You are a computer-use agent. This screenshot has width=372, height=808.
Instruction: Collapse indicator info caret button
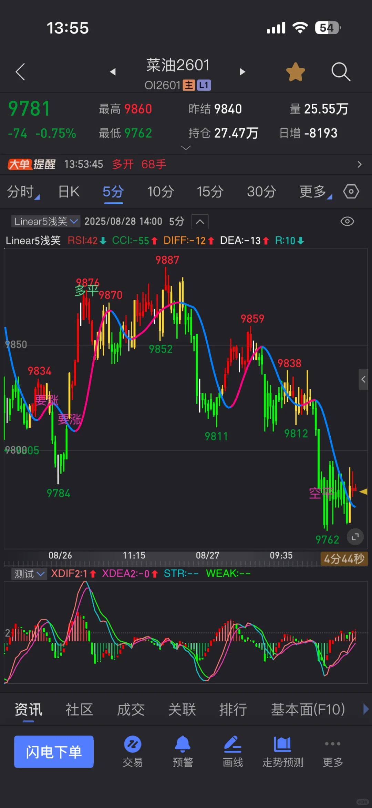[200, 222]
